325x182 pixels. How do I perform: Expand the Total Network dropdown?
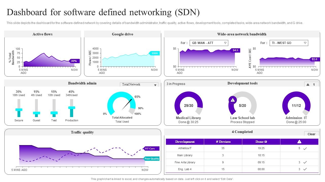point(139,85)
